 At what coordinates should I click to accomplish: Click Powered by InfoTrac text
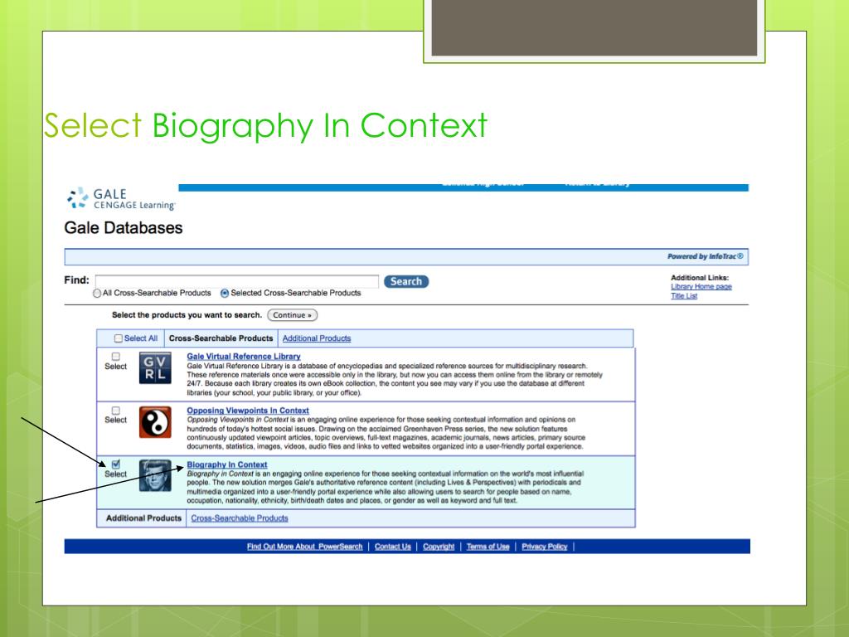point(705,256)
